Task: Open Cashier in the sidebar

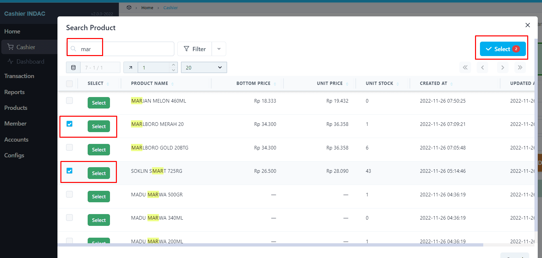Action: [29, 47]
